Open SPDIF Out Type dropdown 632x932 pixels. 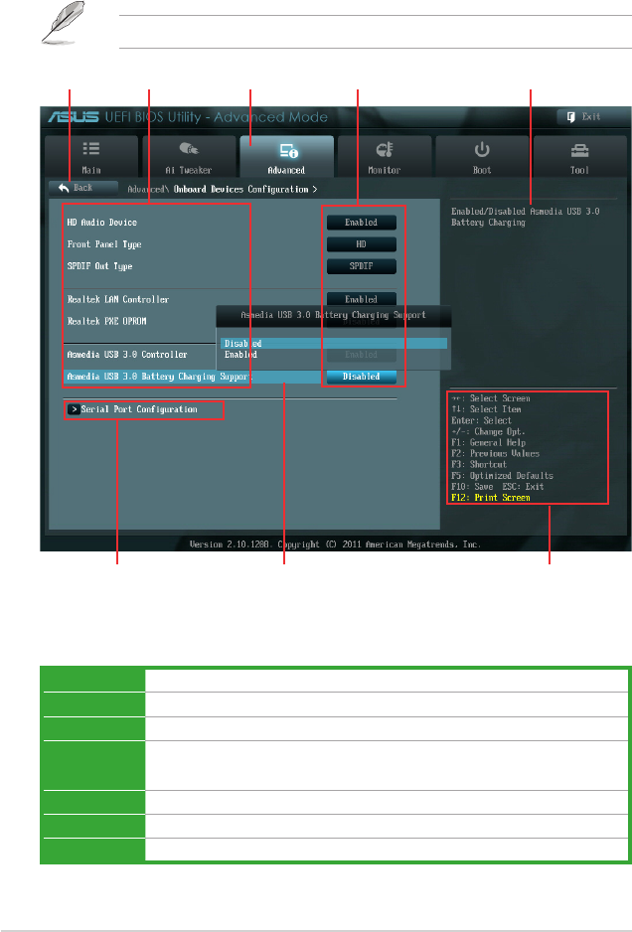click(x=362, y=266)
